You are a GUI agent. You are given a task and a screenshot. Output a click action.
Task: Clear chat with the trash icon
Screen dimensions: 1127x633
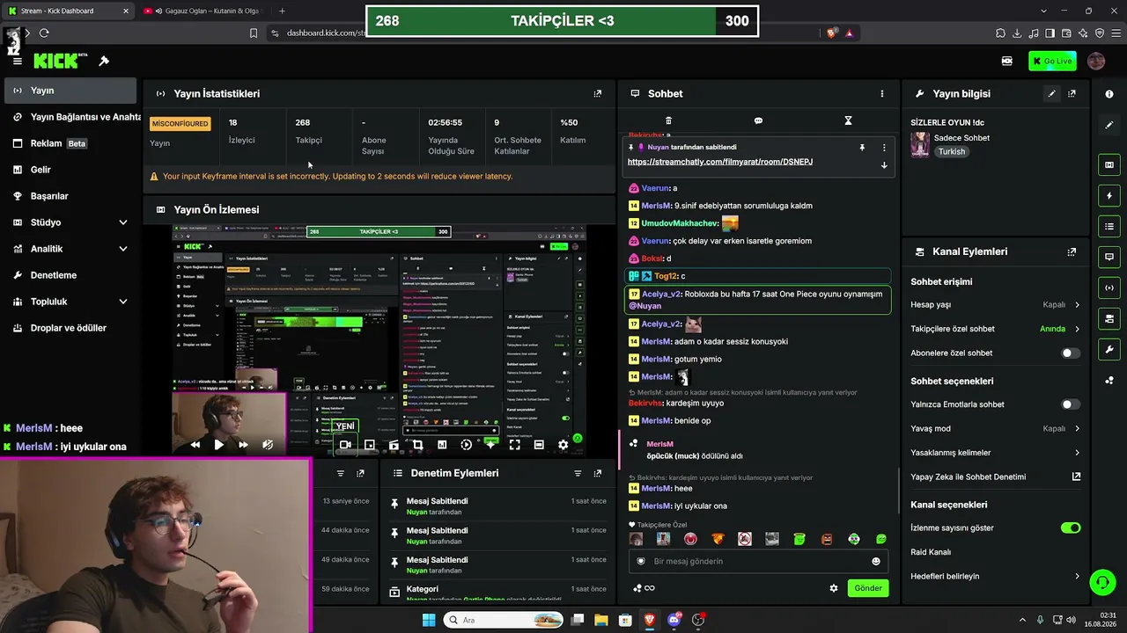coord(668,120)
